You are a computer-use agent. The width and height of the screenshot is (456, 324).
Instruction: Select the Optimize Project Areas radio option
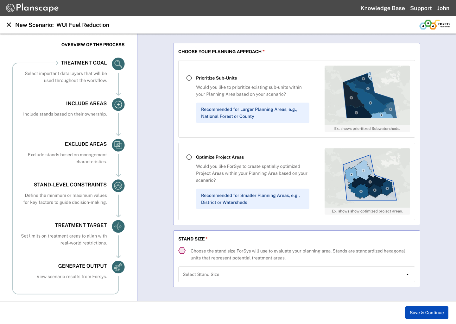click(x=189, y=157)
